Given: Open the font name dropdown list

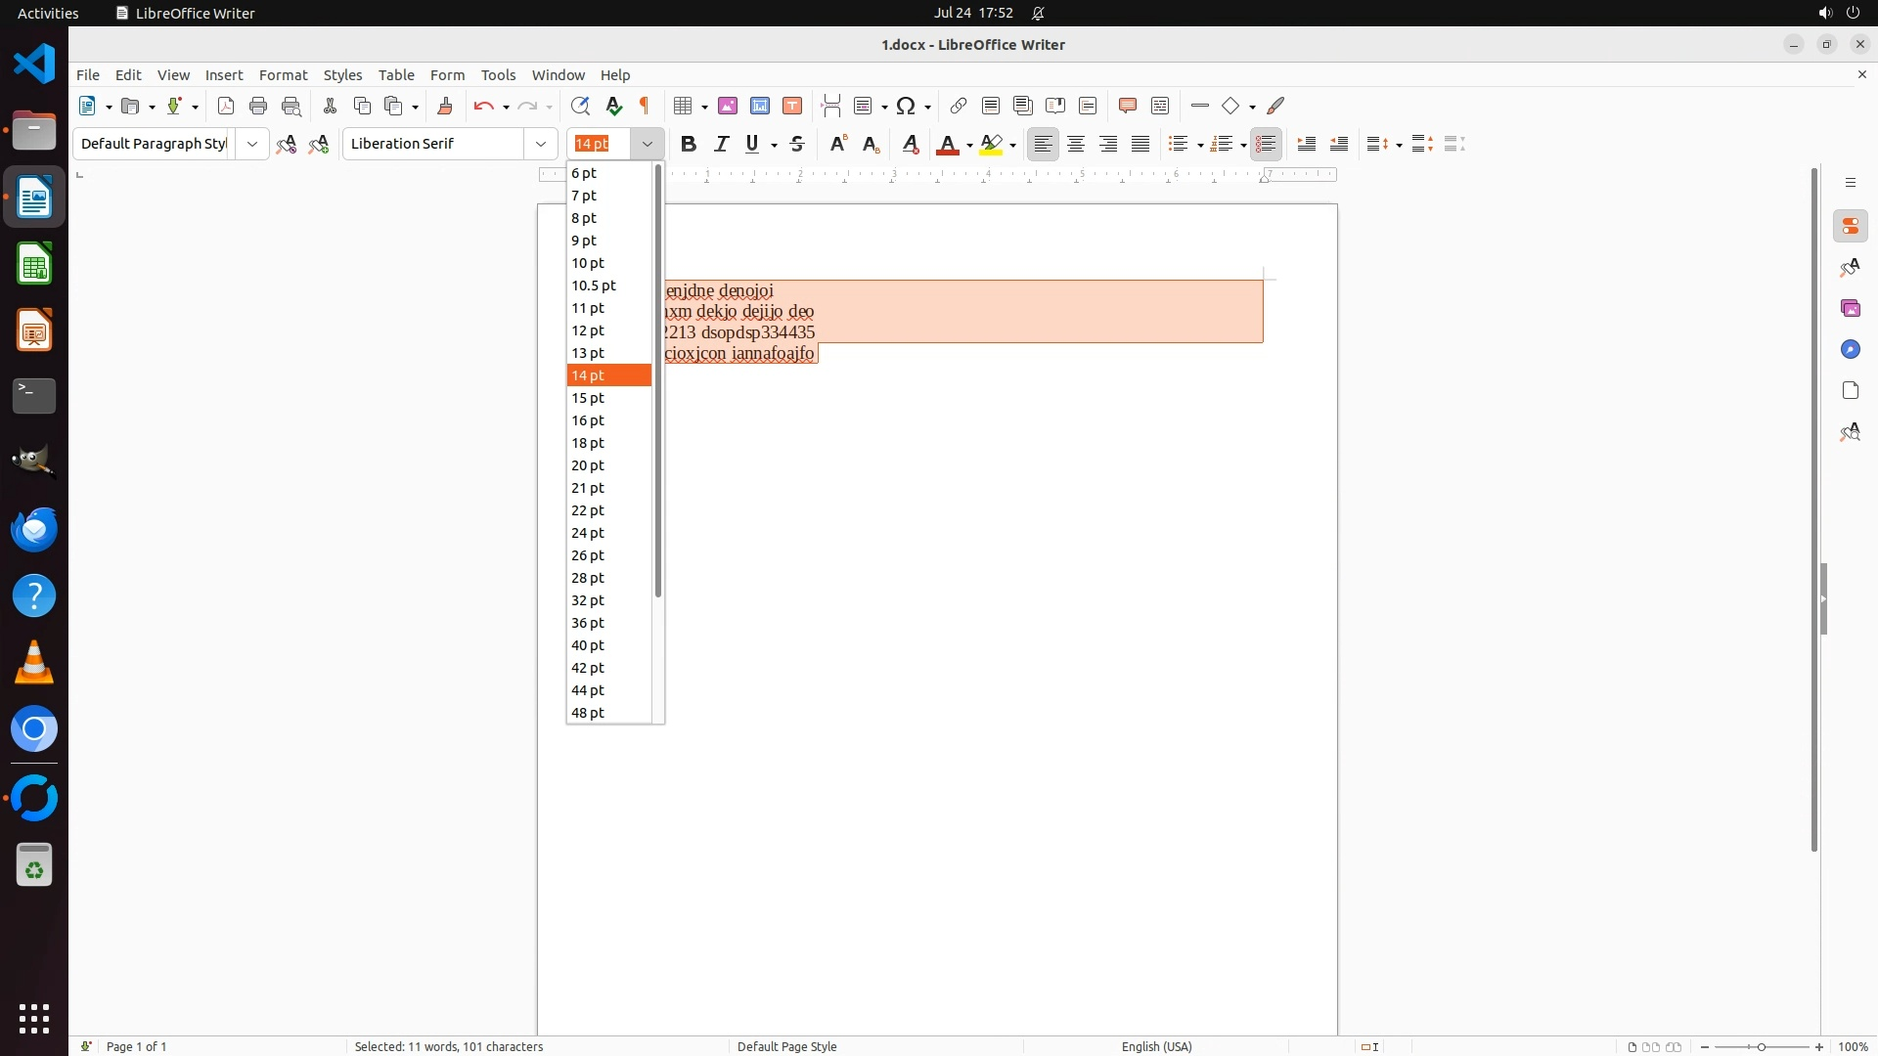Looking at the screenshot, I should pos(541,144).
